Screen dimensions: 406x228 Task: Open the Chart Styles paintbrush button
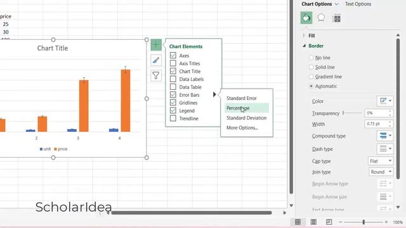pyautogui.click(x=156, y=60)
